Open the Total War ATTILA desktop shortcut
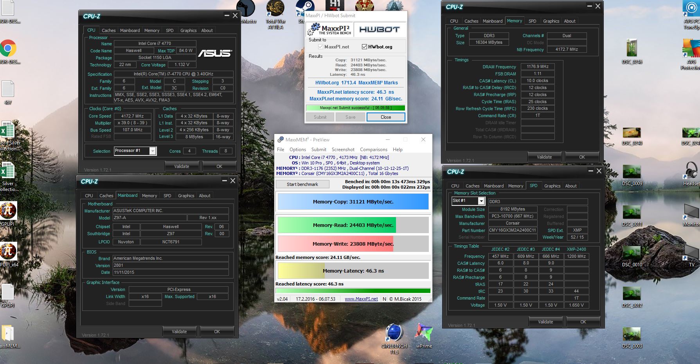 [x=275, y=15]
